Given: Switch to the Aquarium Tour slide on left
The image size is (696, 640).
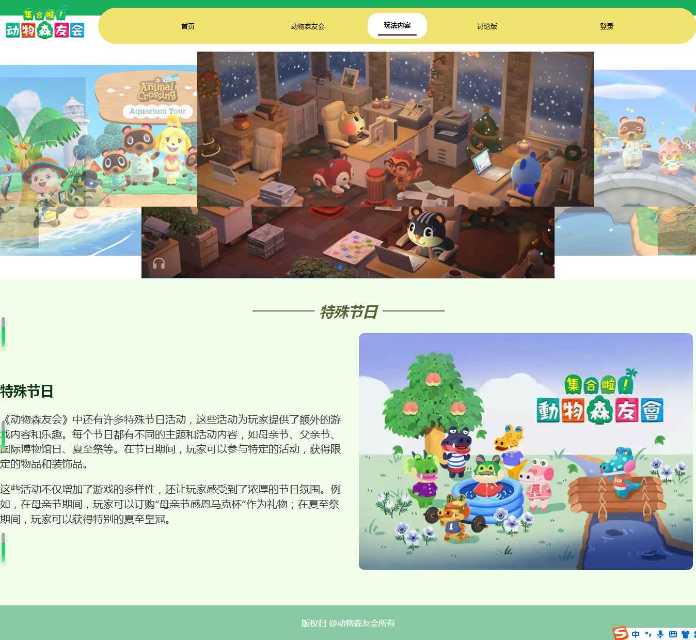Looking at the screenshot, I should (98, 155).
